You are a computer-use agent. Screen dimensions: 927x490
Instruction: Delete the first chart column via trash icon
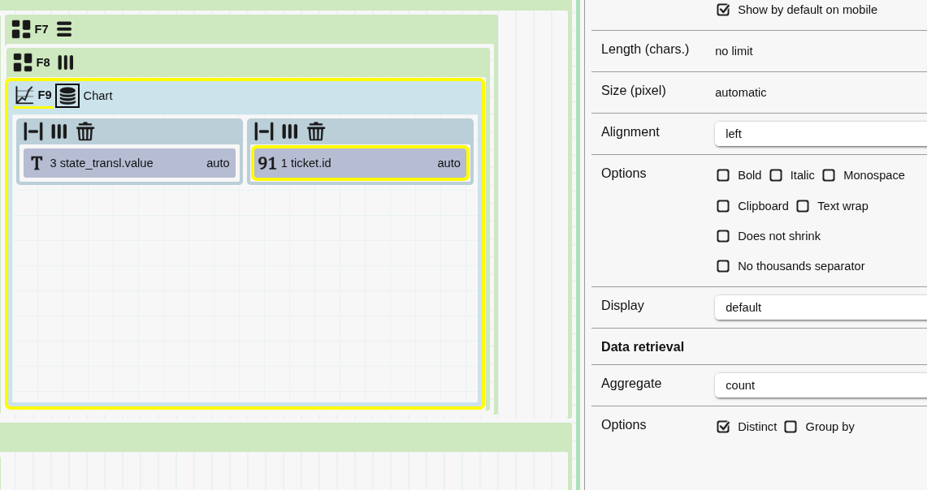tap(85, 131)
